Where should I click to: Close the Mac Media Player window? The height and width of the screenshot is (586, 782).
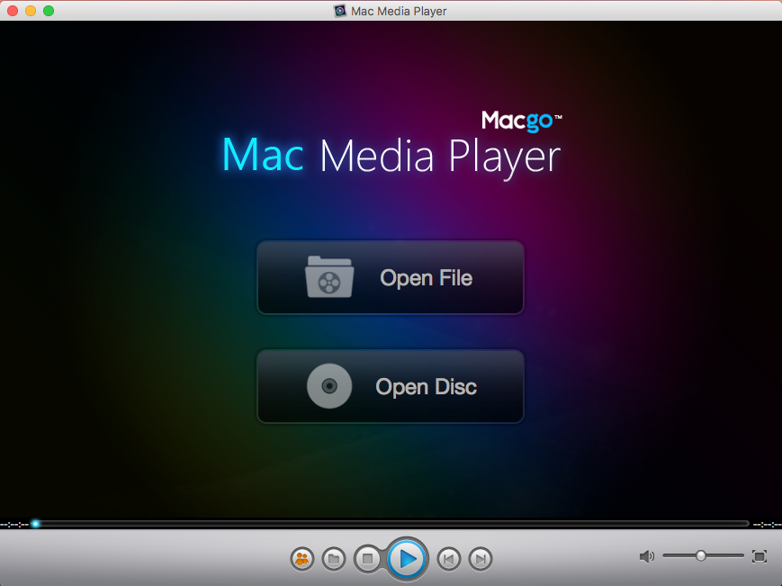click(x=13, y=11)
